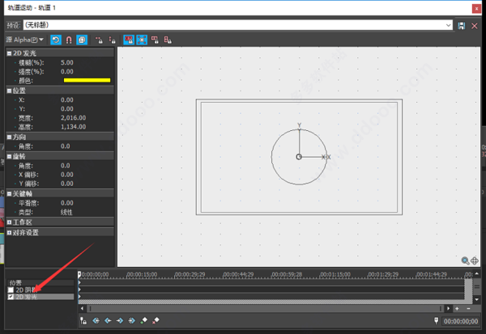The image size is (486, 334).
Task: Click the 宽度 value 2,016.00
Action: click(73, 117)
